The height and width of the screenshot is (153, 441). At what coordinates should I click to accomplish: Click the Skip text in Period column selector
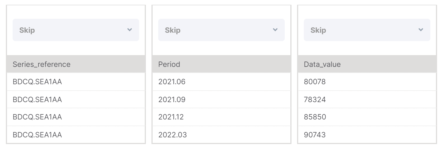(172, 30)
